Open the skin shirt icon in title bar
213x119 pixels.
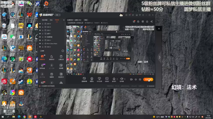[x=140, y=15]
